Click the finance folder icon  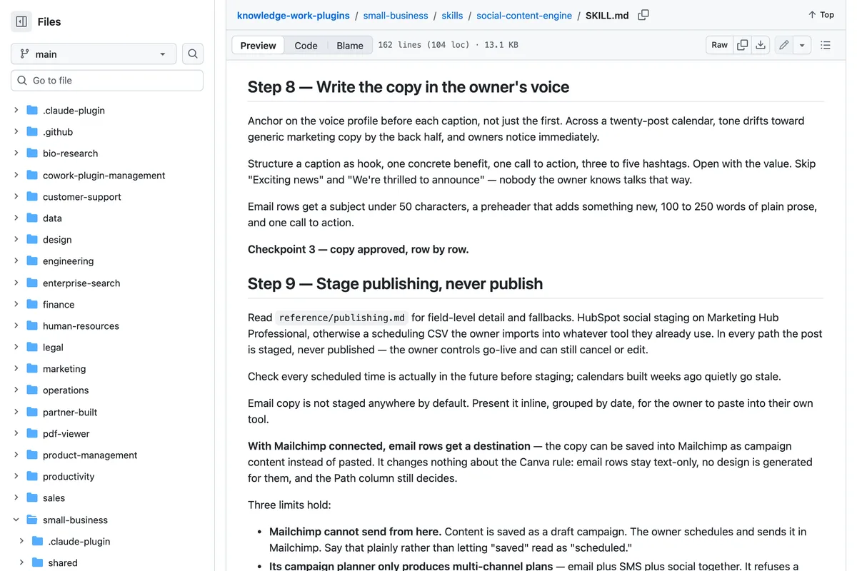pos(32,304)
